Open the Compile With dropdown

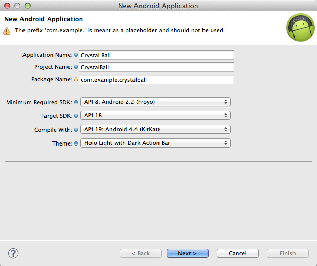click(155, 129)
